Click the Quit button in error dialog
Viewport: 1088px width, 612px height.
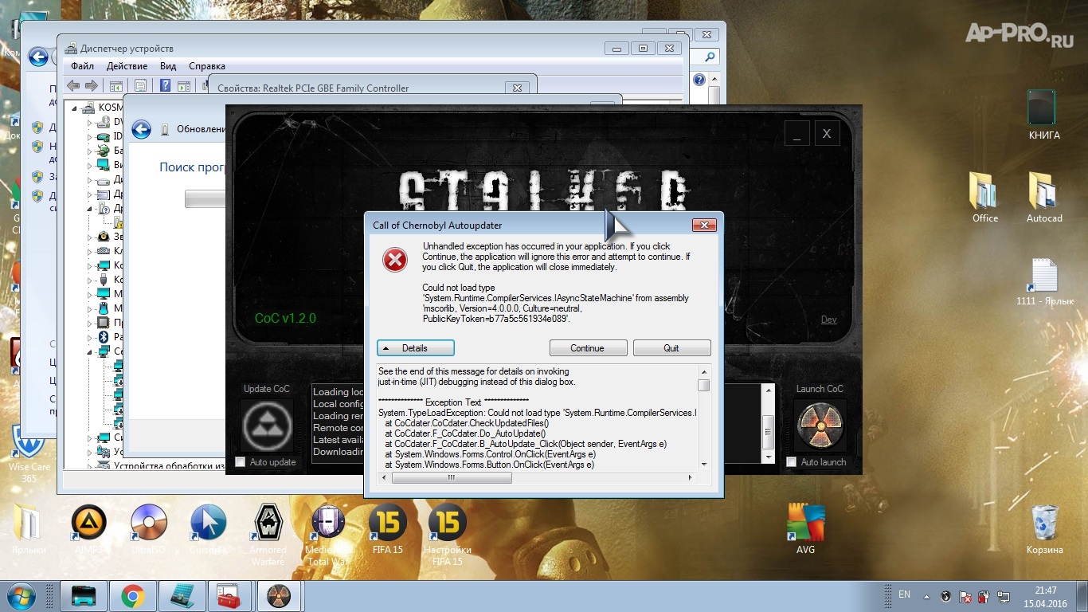coord(671,348)
